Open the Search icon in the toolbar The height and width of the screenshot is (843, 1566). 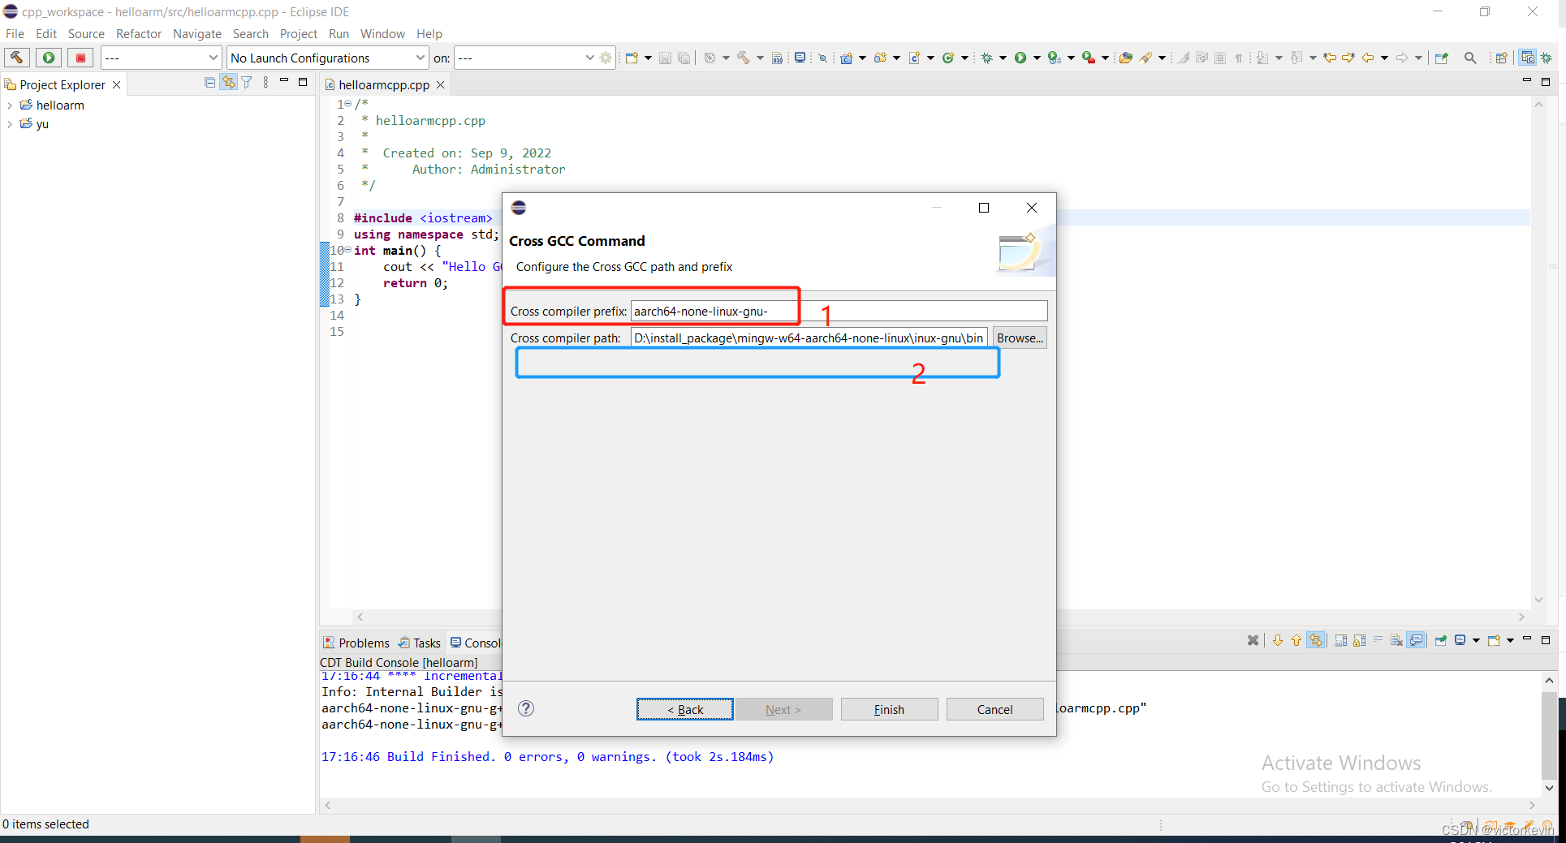pyautogui.click(x=1469, y=58)
